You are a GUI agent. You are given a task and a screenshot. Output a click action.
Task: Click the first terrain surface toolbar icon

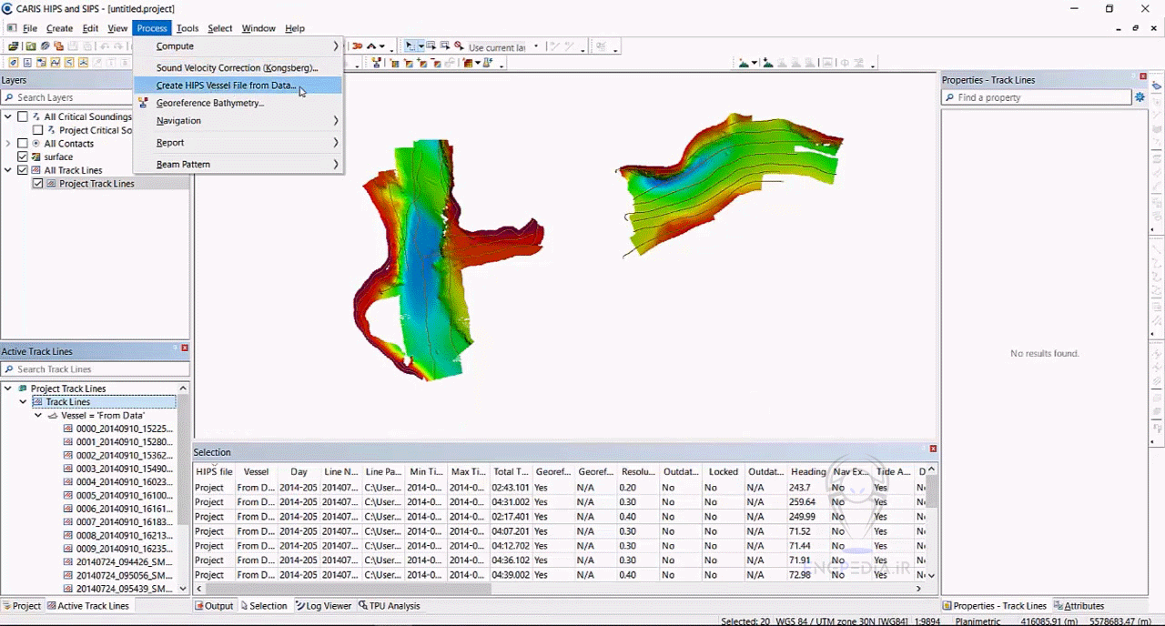pos(745,63)
